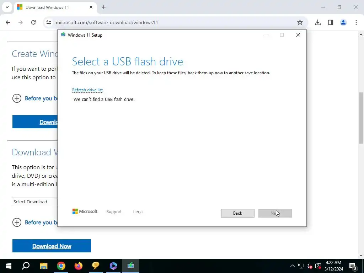
Task: Click the Chrome back arrow
Action: tap(8, 22)
